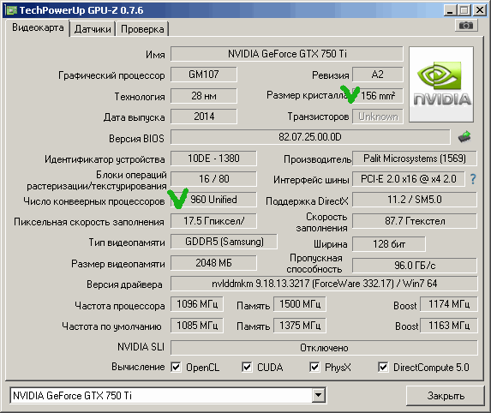Viewport: 491px width, 413px height.
Task: Close window with title bar X
Action: [479, 10]
